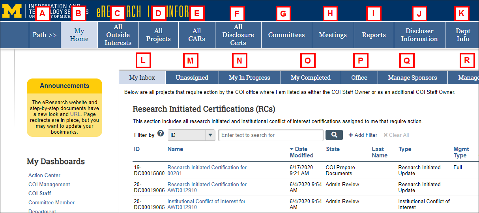Viewport: 479px width, 213px height.
Task: Sort by ID column header
Action: point(137,149)
